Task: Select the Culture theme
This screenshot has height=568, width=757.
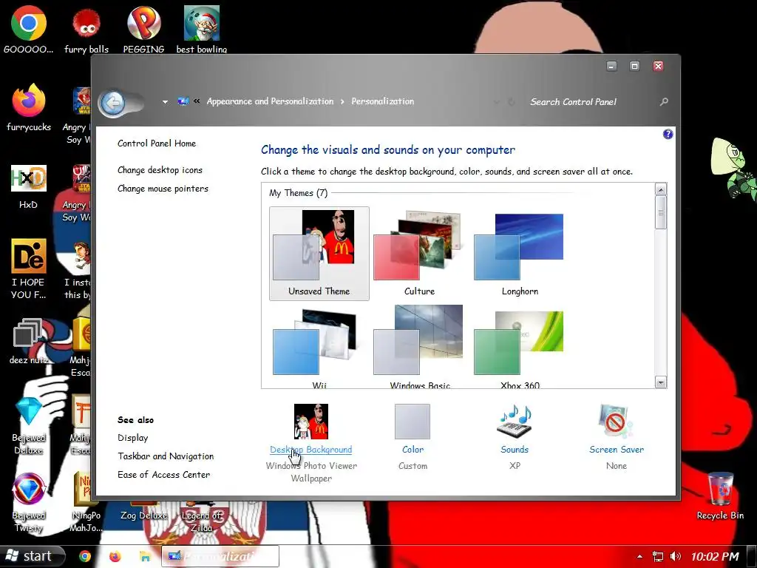Action: (420, 254)
